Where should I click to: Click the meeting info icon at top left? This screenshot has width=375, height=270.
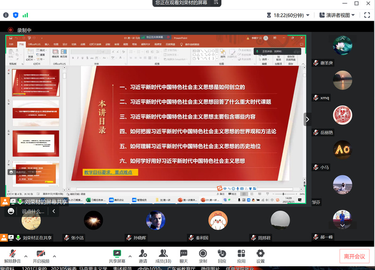[6, 15]
